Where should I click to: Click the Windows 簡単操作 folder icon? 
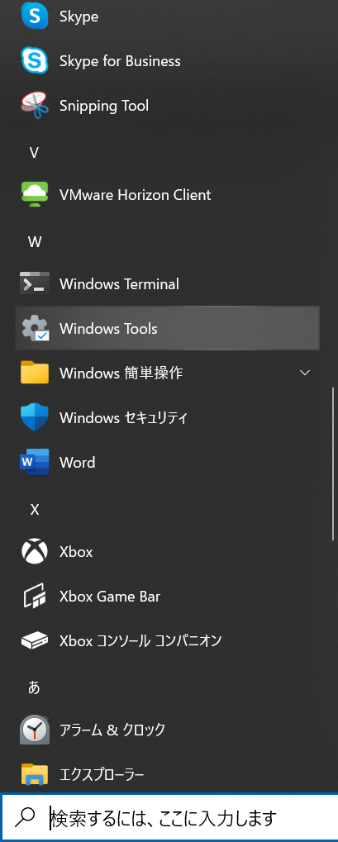tap(35, 373)
